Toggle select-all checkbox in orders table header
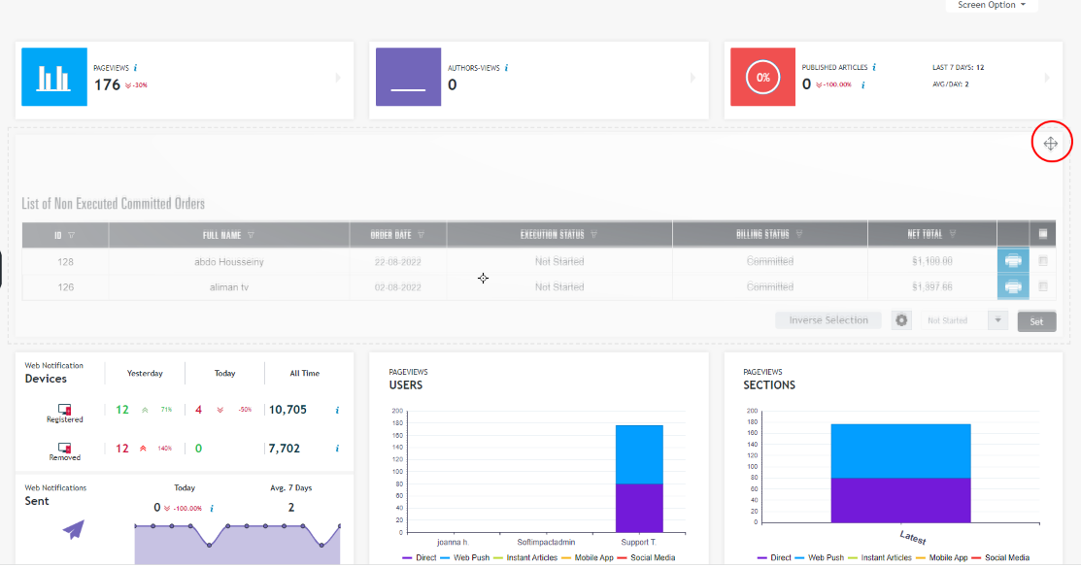This screenshot has width=1081, height=567. [x=1043, y=234]
